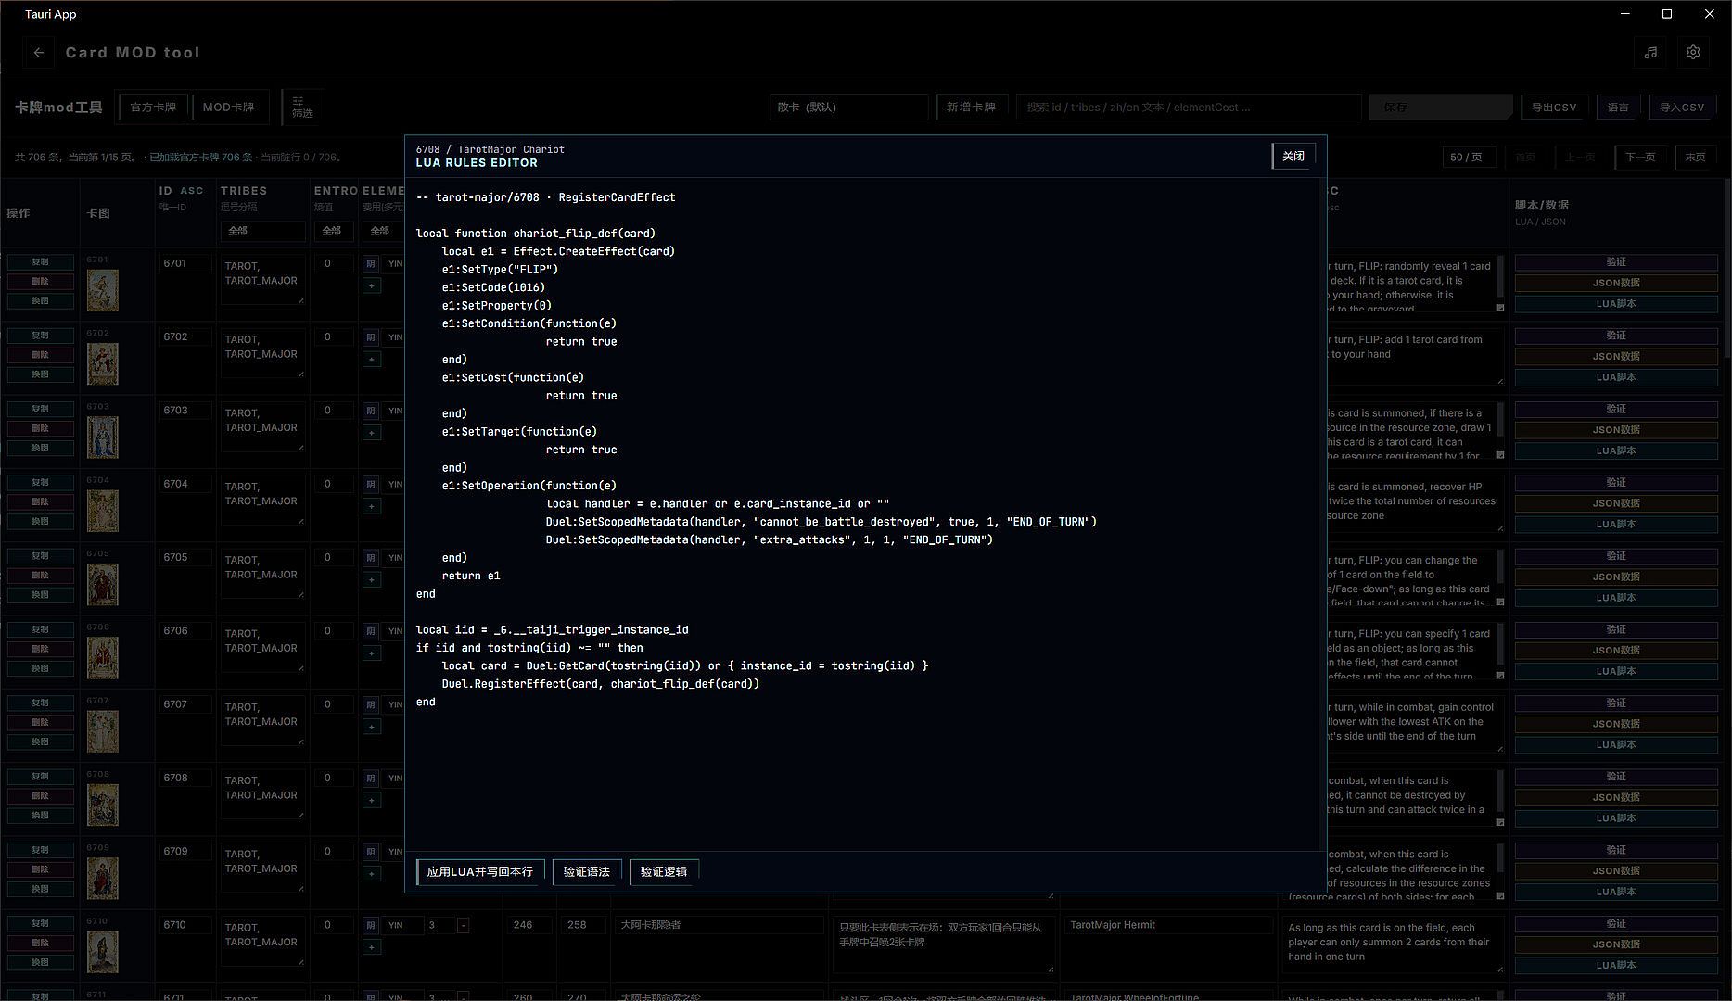Click the 阴 element icon in row 6710

coord(371,925)
